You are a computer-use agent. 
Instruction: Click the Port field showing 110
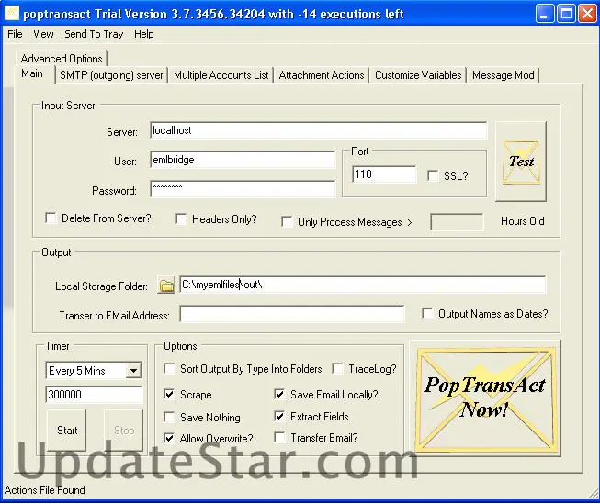pos(384,174)
